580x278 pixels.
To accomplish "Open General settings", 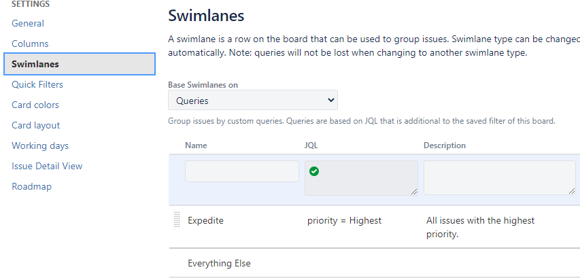I will [28, 23].
